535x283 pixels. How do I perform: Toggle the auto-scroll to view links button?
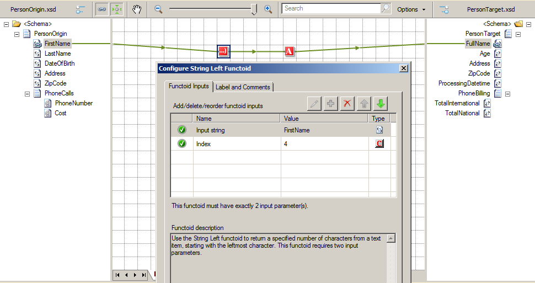coord(117,9)
